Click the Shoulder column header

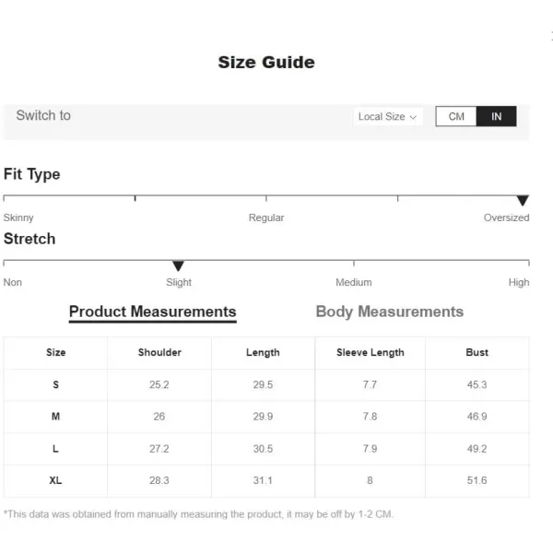coord(159,352)
